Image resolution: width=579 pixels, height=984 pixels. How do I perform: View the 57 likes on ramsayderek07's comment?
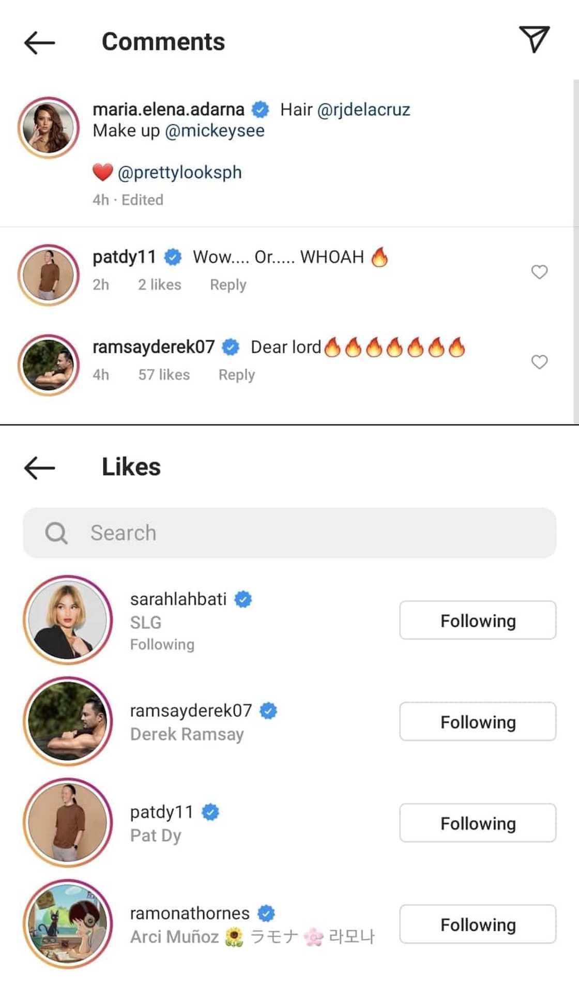(x=164, y=375)
